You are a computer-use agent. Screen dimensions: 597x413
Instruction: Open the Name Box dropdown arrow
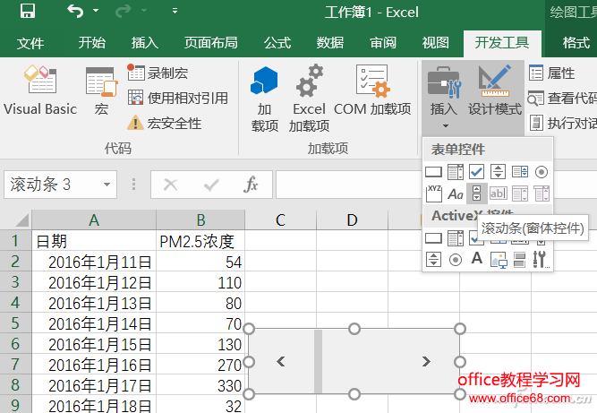coord(107,185)
